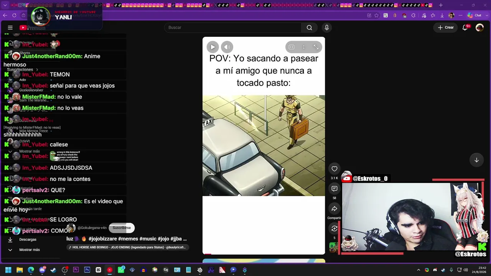
Task: Mute the Short's volume
Action: point(227,47)
